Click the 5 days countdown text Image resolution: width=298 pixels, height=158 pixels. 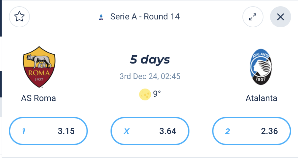[150, 60]
